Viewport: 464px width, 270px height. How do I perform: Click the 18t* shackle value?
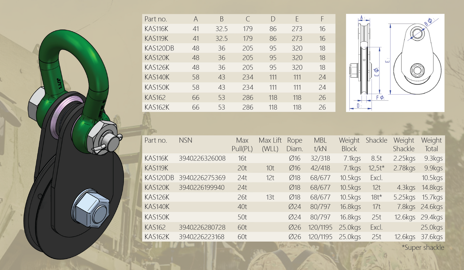pyautogui.click(x=376, y=197)
